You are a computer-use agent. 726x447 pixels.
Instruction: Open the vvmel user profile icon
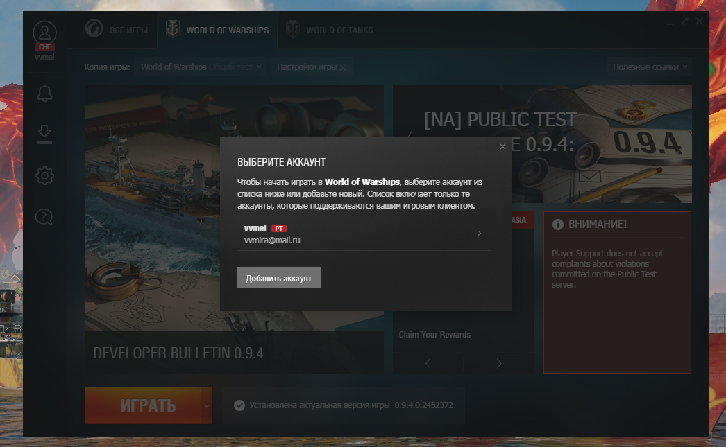tap(44, 33)
